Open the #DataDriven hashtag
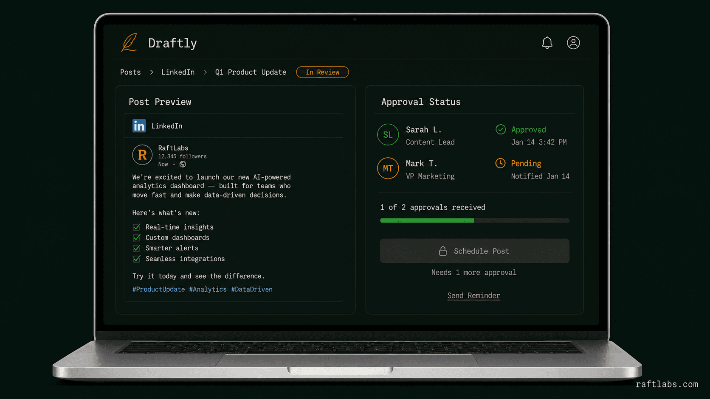 tap(252, 289)
